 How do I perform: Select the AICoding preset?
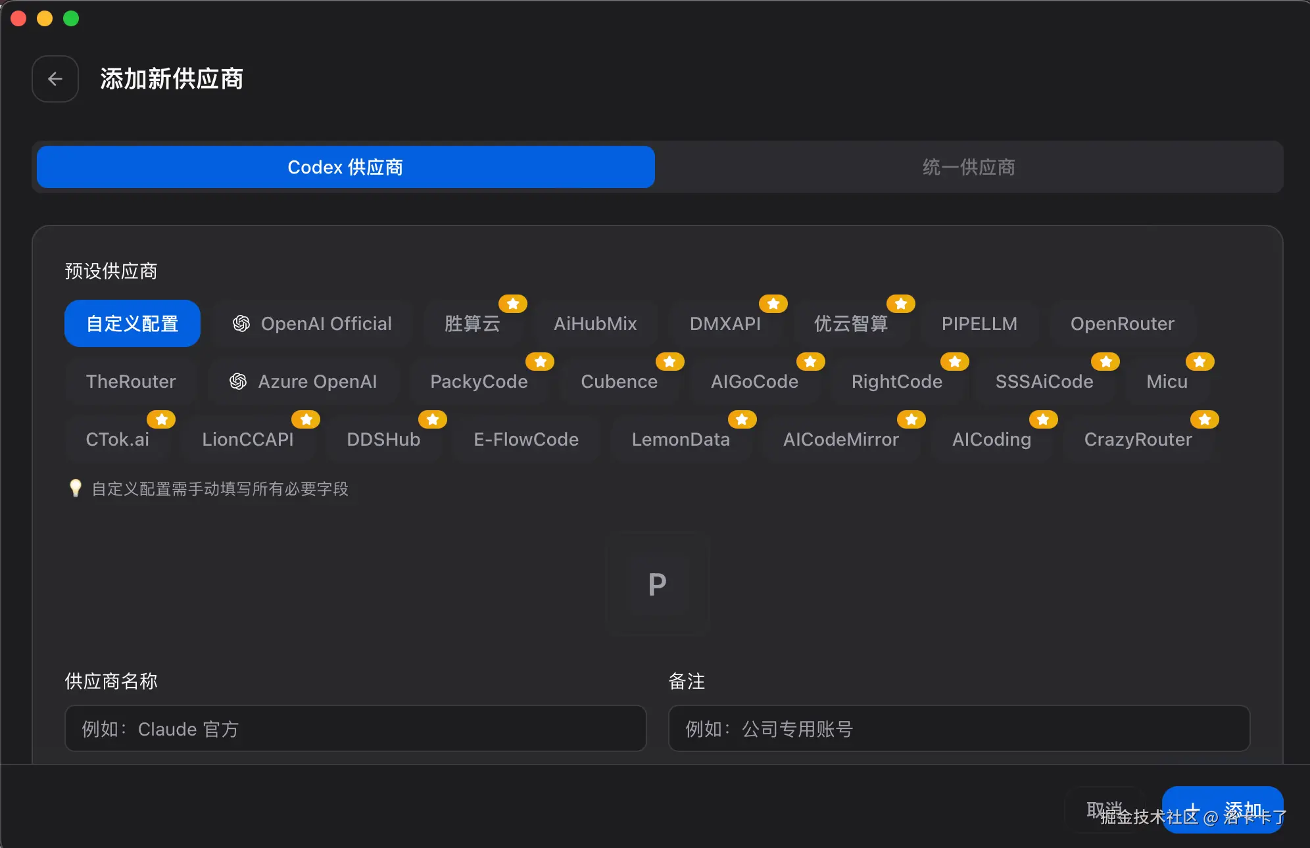[992, 439]
